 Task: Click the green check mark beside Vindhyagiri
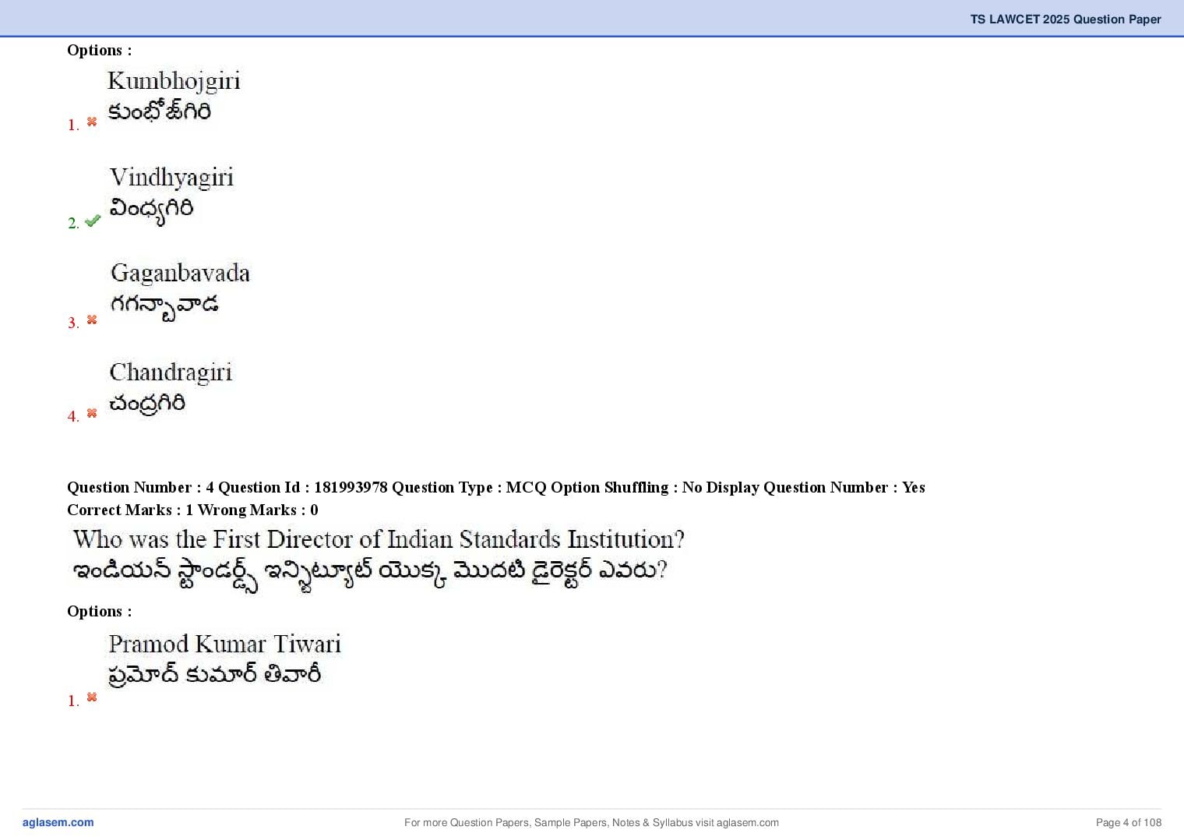tap(93, 221)
